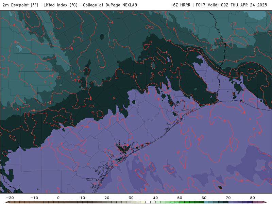Click the '09Z THU APR 24 2025' valid time

(x=244, y=5)
